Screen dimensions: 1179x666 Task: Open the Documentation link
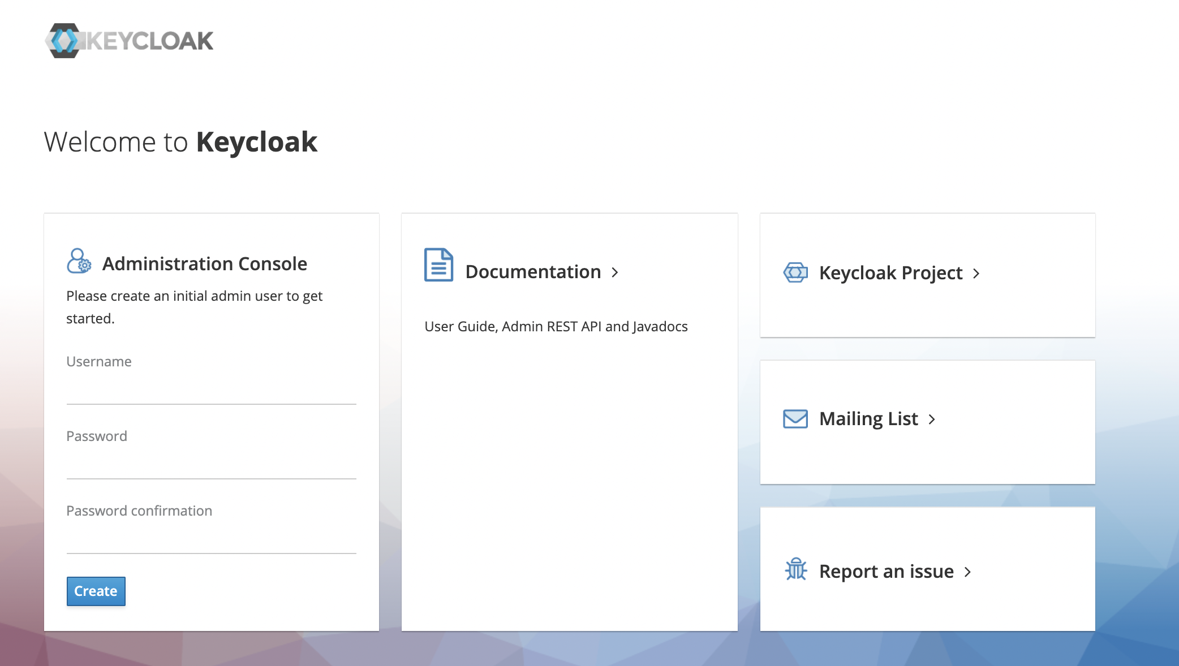pos(533,272)
